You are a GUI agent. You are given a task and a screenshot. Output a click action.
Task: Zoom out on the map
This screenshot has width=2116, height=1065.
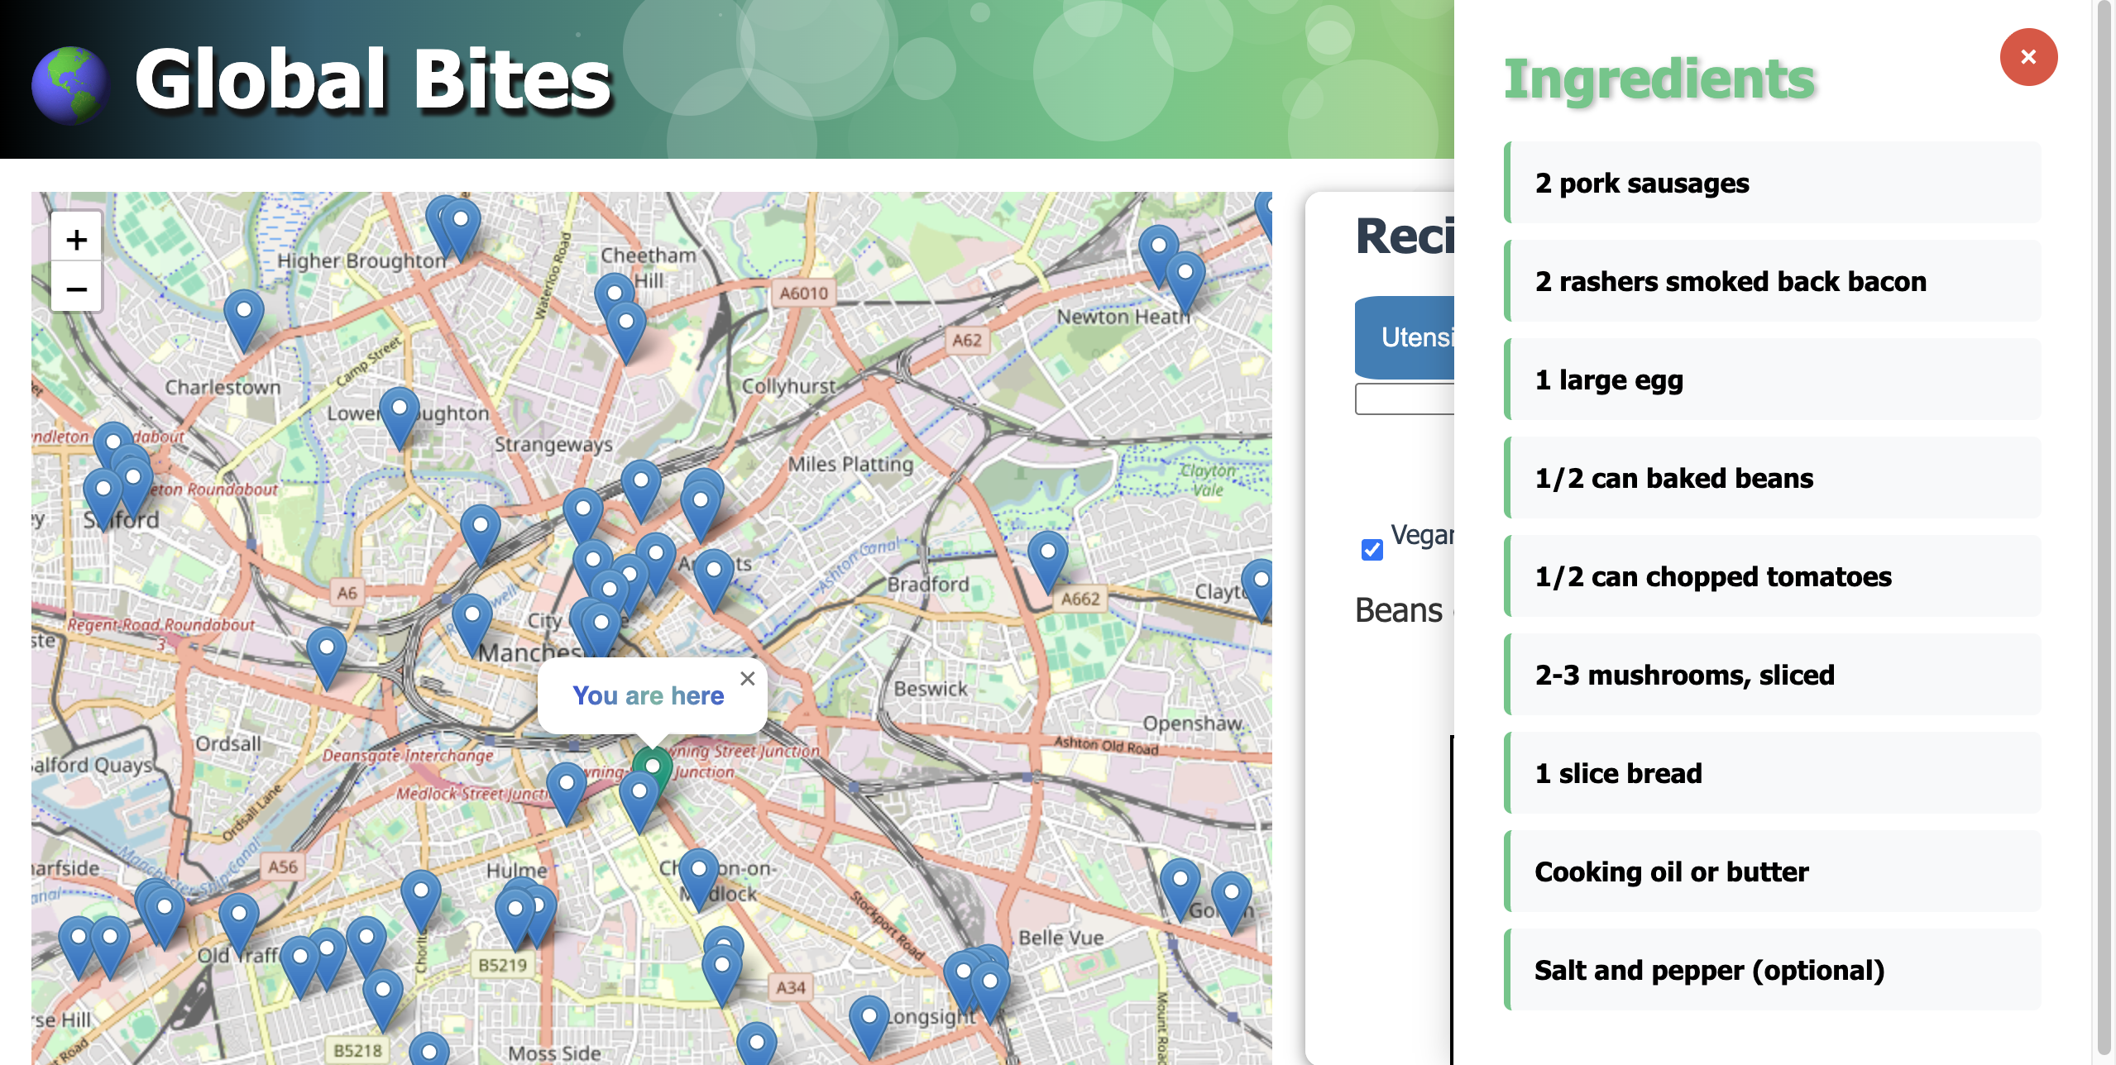point(76,289)
